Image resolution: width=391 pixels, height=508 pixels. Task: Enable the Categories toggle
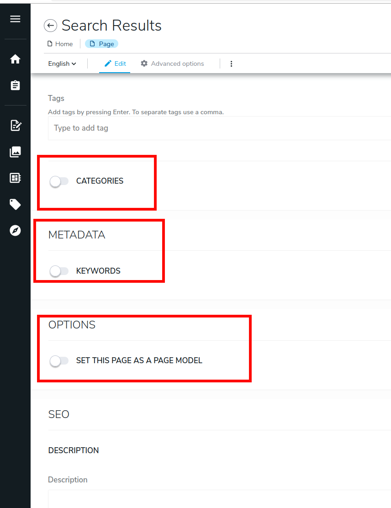pos(59,181)
